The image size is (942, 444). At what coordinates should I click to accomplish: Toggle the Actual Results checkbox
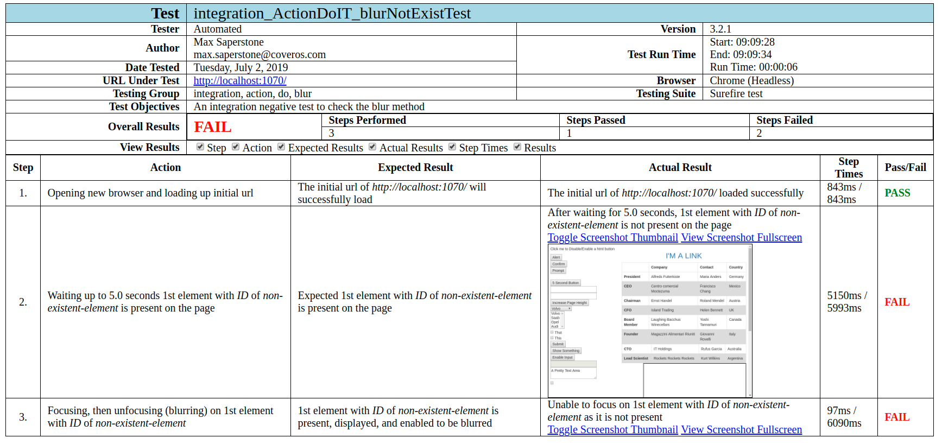click(x=372, y=147)
